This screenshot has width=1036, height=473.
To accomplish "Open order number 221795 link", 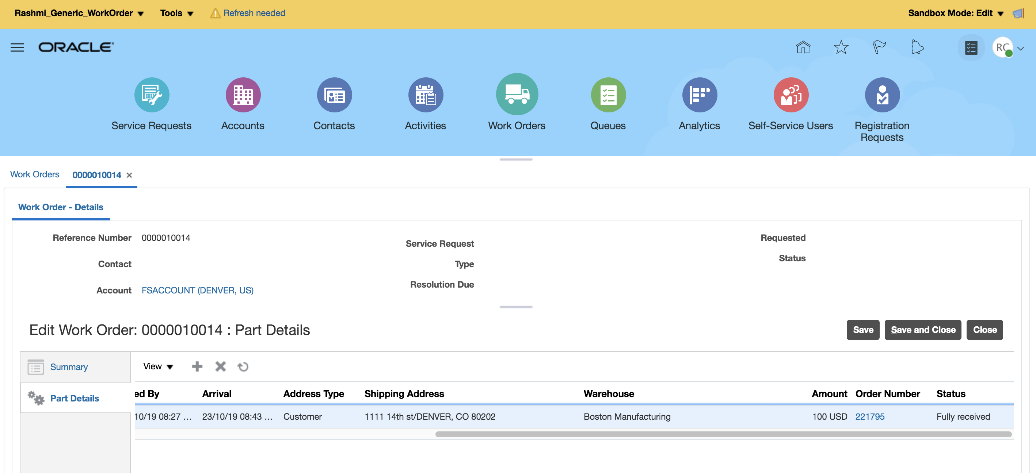I will pyautogui.click(x=869, y=416).
